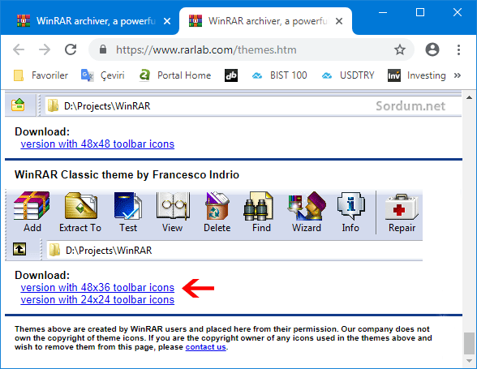This screenshot has width=477, height=369.
Task: Open the USDTRY bookmark
Action: [348, 75]
